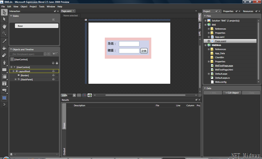Open the File menu

point(3,7)
